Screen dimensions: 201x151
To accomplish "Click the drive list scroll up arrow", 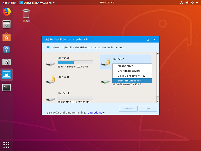I will coord(158,53).
